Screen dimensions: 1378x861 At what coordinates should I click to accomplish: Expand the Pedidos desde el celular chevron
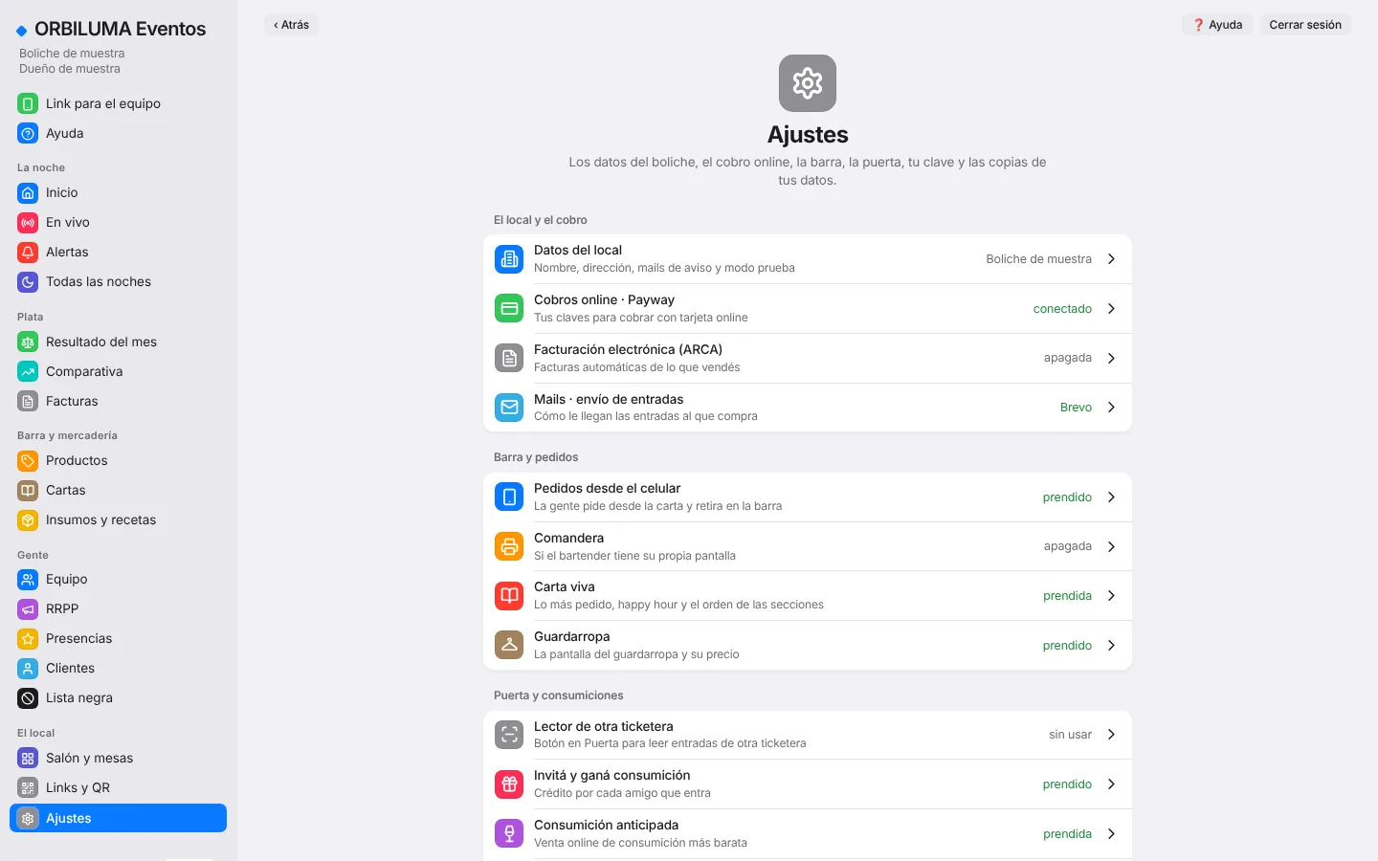(x=1111, y=497)
